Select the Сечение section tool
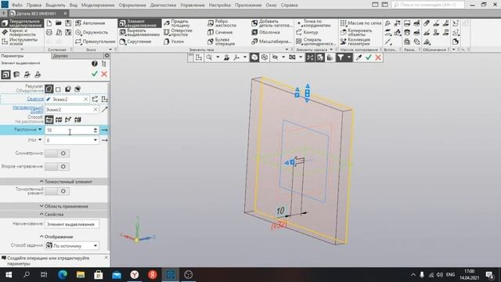Image resolution: width=501 pixels, height=282 pixels. [220, 32]
